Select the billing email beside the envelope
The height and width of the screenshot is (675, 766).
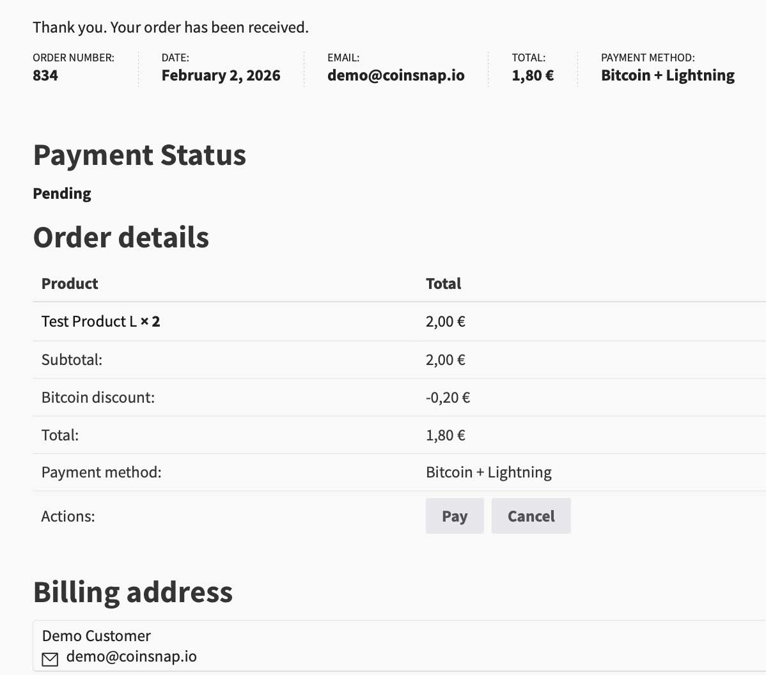click(x=131, y=656)
